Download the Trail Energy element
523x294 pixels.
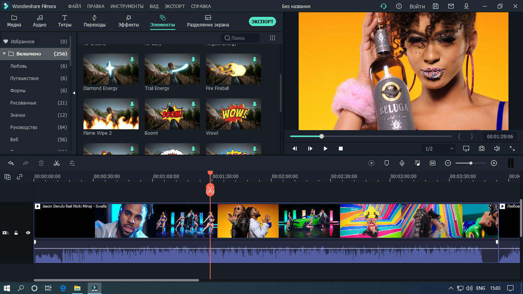pyautogui.click(x=193, y=59)
